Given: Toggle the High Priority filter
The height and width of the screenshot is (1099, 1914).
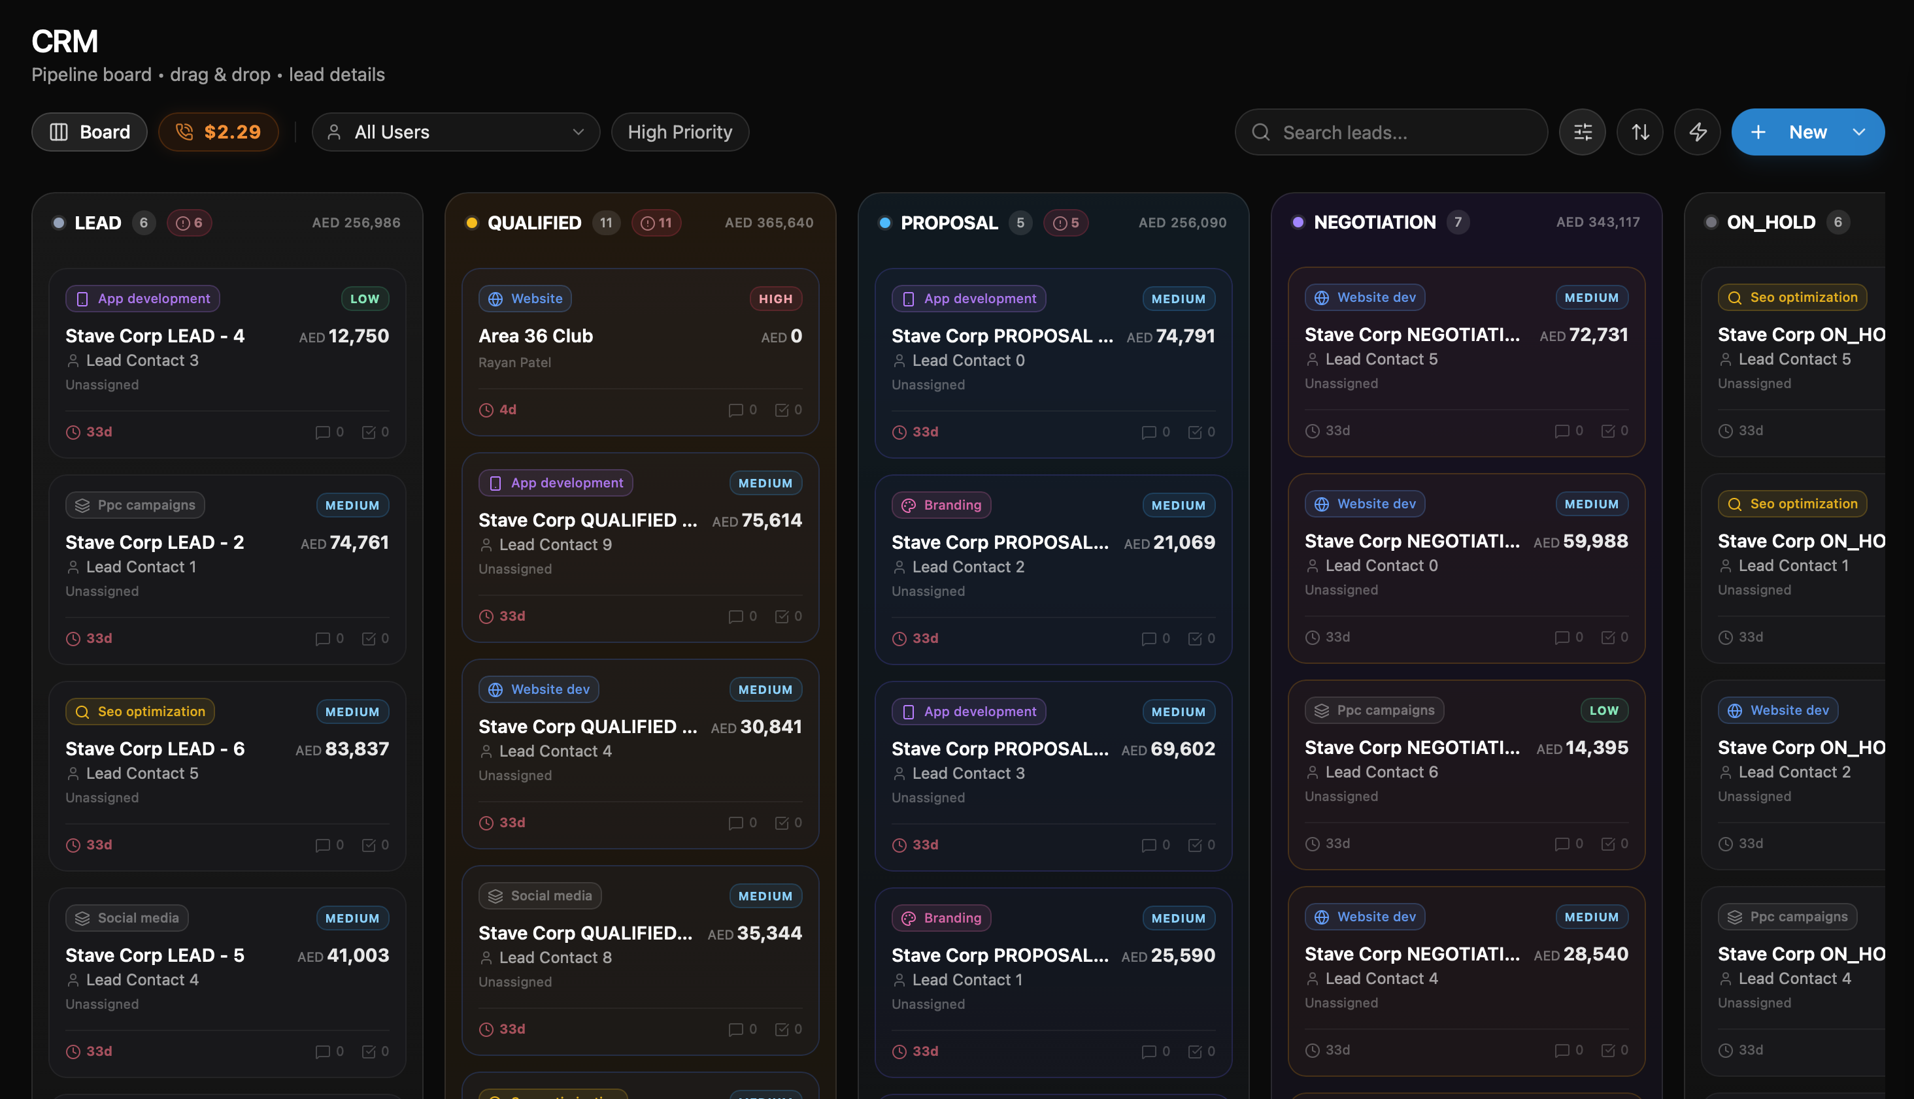Looking at the screenshot, I should 680,132.
